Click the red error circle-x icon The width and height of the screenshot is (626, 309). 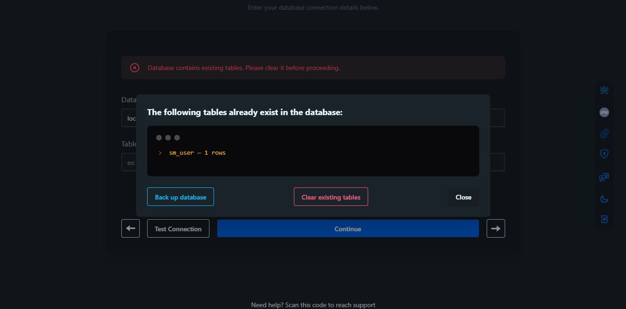pos(135,68)
